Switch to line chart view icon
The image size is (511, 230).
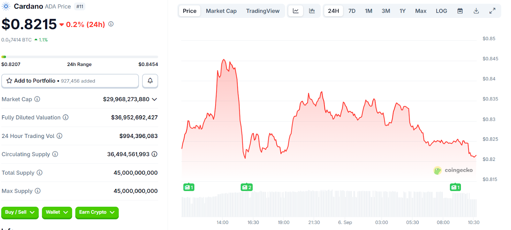[x=296, y=11]
